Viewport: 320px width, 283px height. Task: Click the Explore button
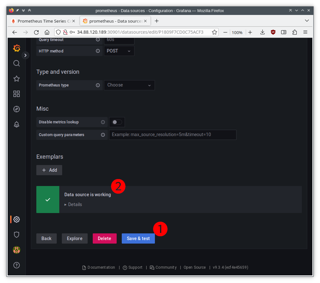[75, 238]
